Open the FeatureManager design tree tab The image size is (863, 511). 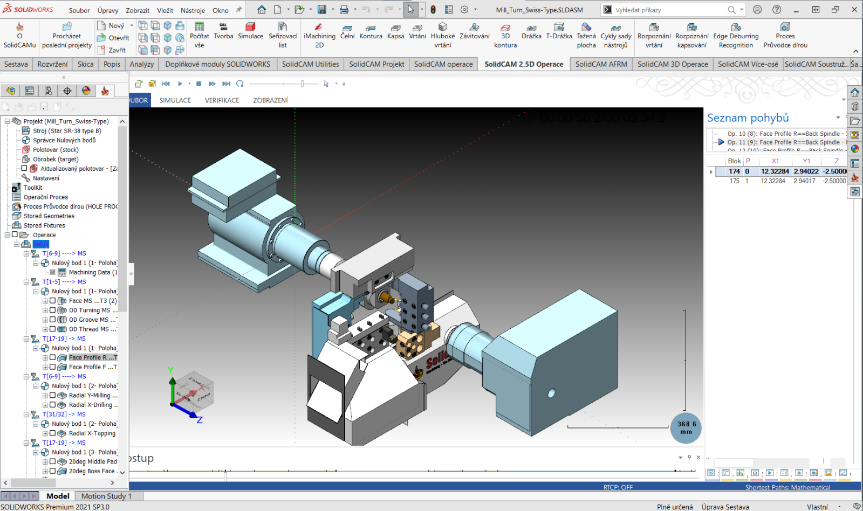10,91
